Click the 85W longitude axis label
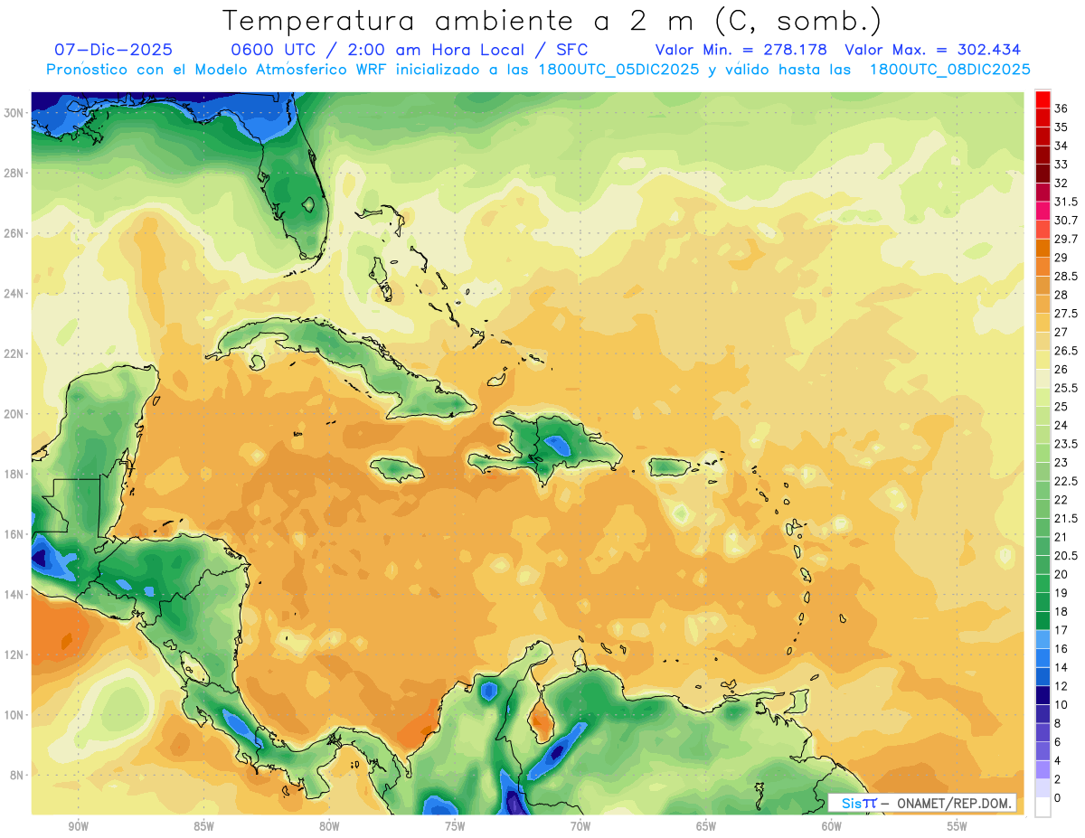The image size is (1085, 838). point(203,826)
